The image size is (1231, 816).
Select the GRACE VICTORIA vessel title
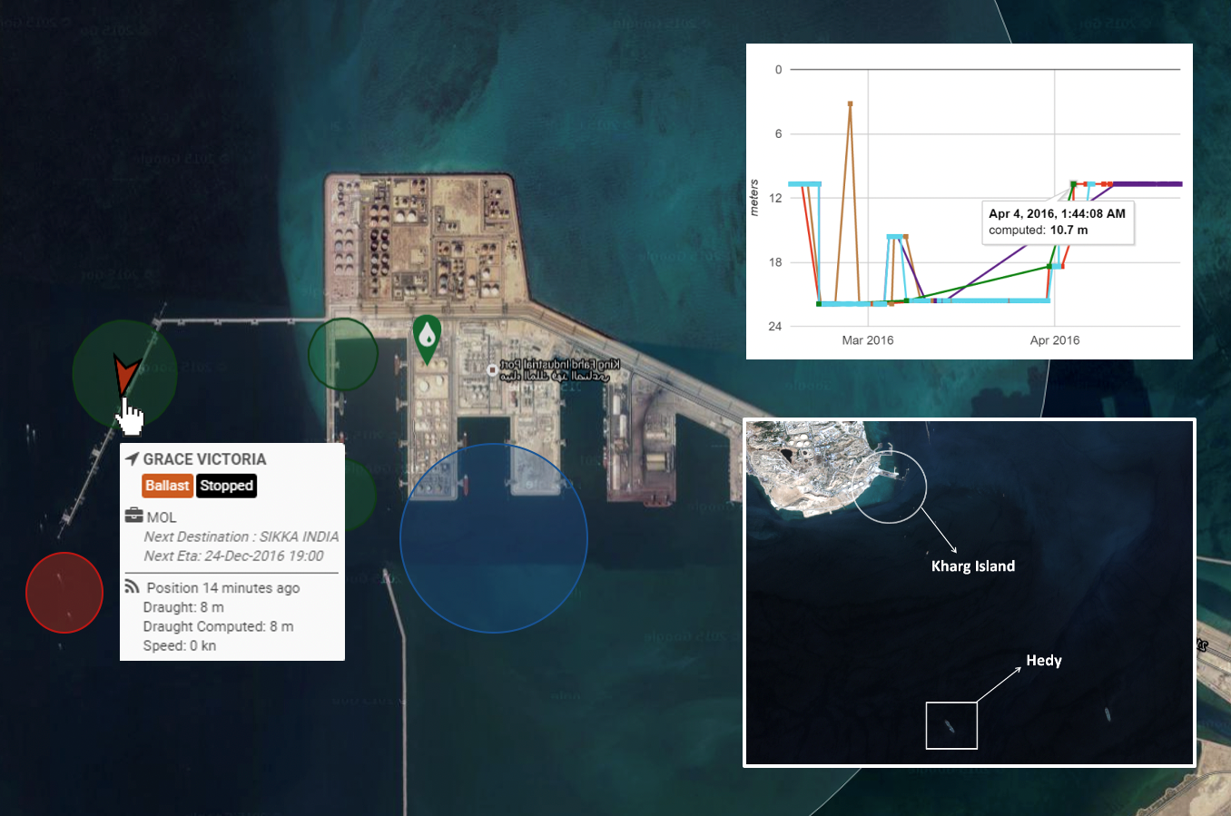pyautogui.click(x=204, y=459)
